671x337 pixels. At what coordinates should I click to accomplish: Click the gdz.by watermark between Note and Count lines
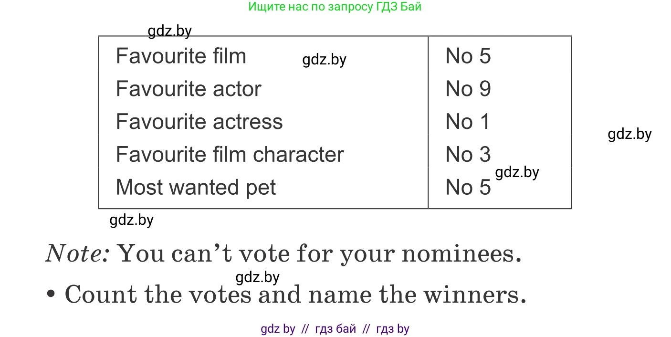tap(257, 277)
